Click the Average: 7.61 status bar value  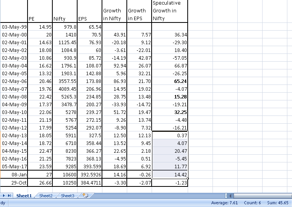click(224, 203)
